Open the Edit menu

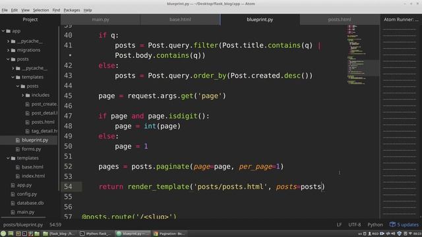tap(15, 11)
